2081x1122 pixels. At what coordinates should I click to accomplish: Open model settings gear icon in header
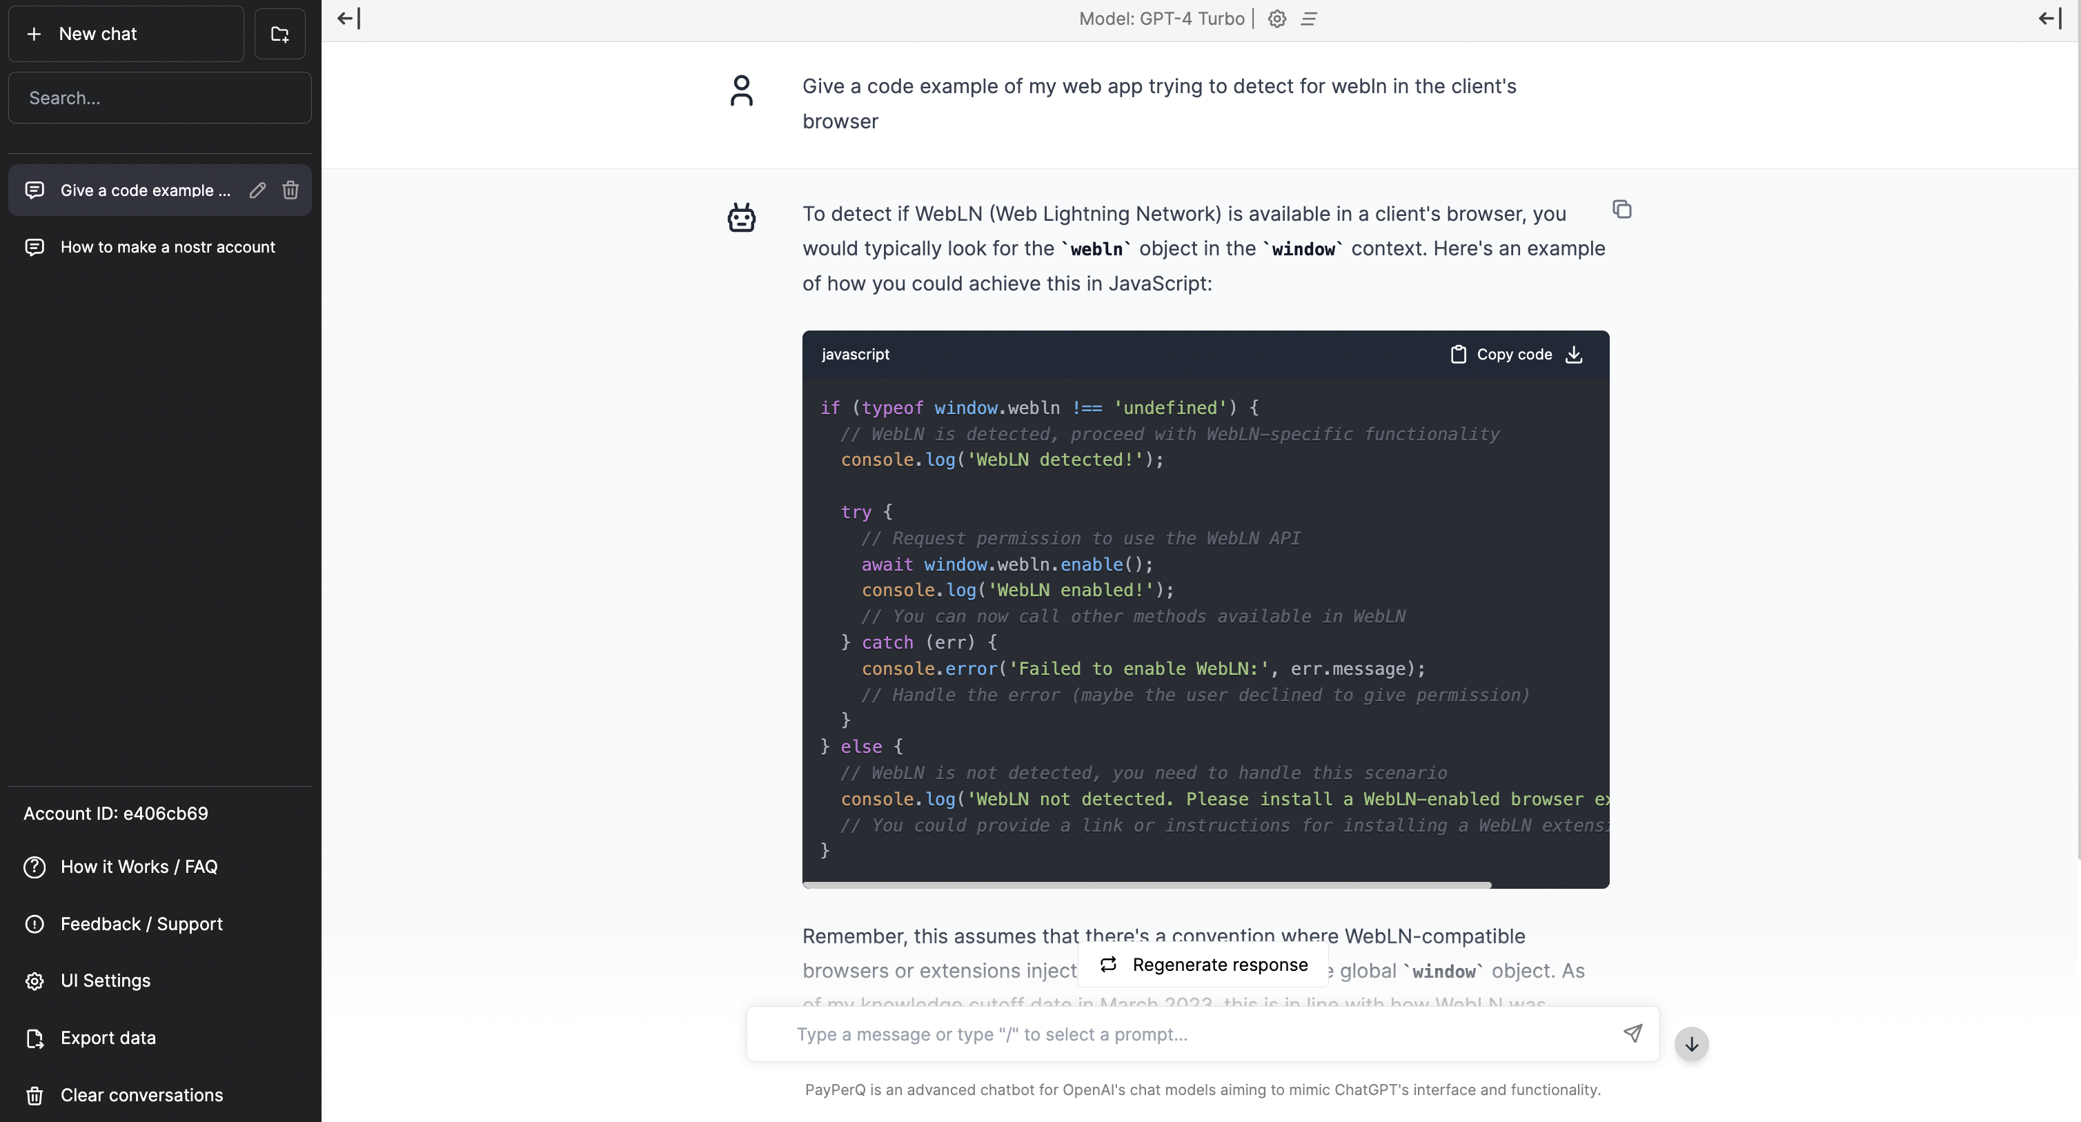[1276, 19]
